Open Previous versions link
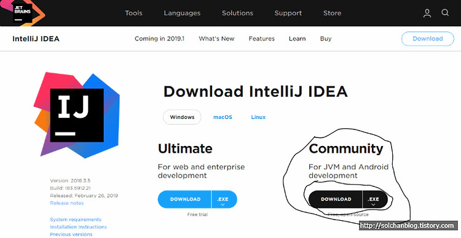 pyautogui.click(x=71, y=234)
